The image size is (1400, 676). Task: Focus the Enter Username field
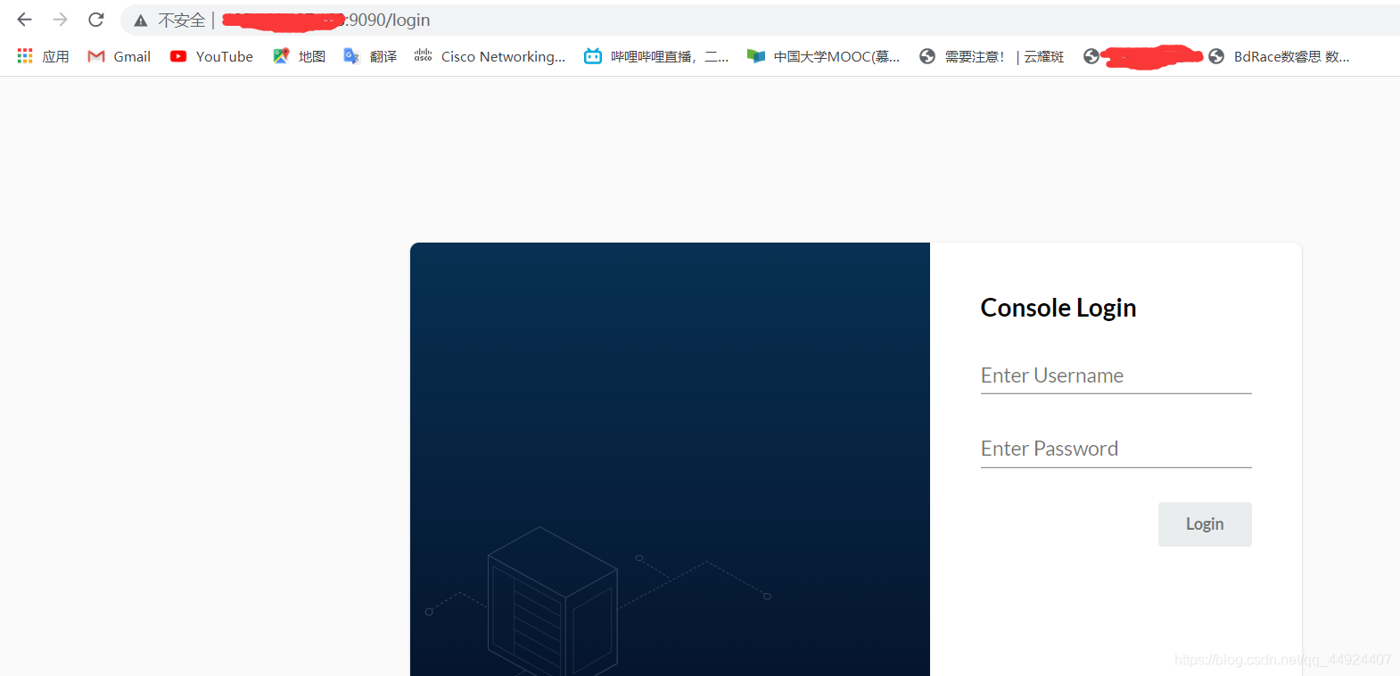pyautogui.click(x=1116, y=375)
